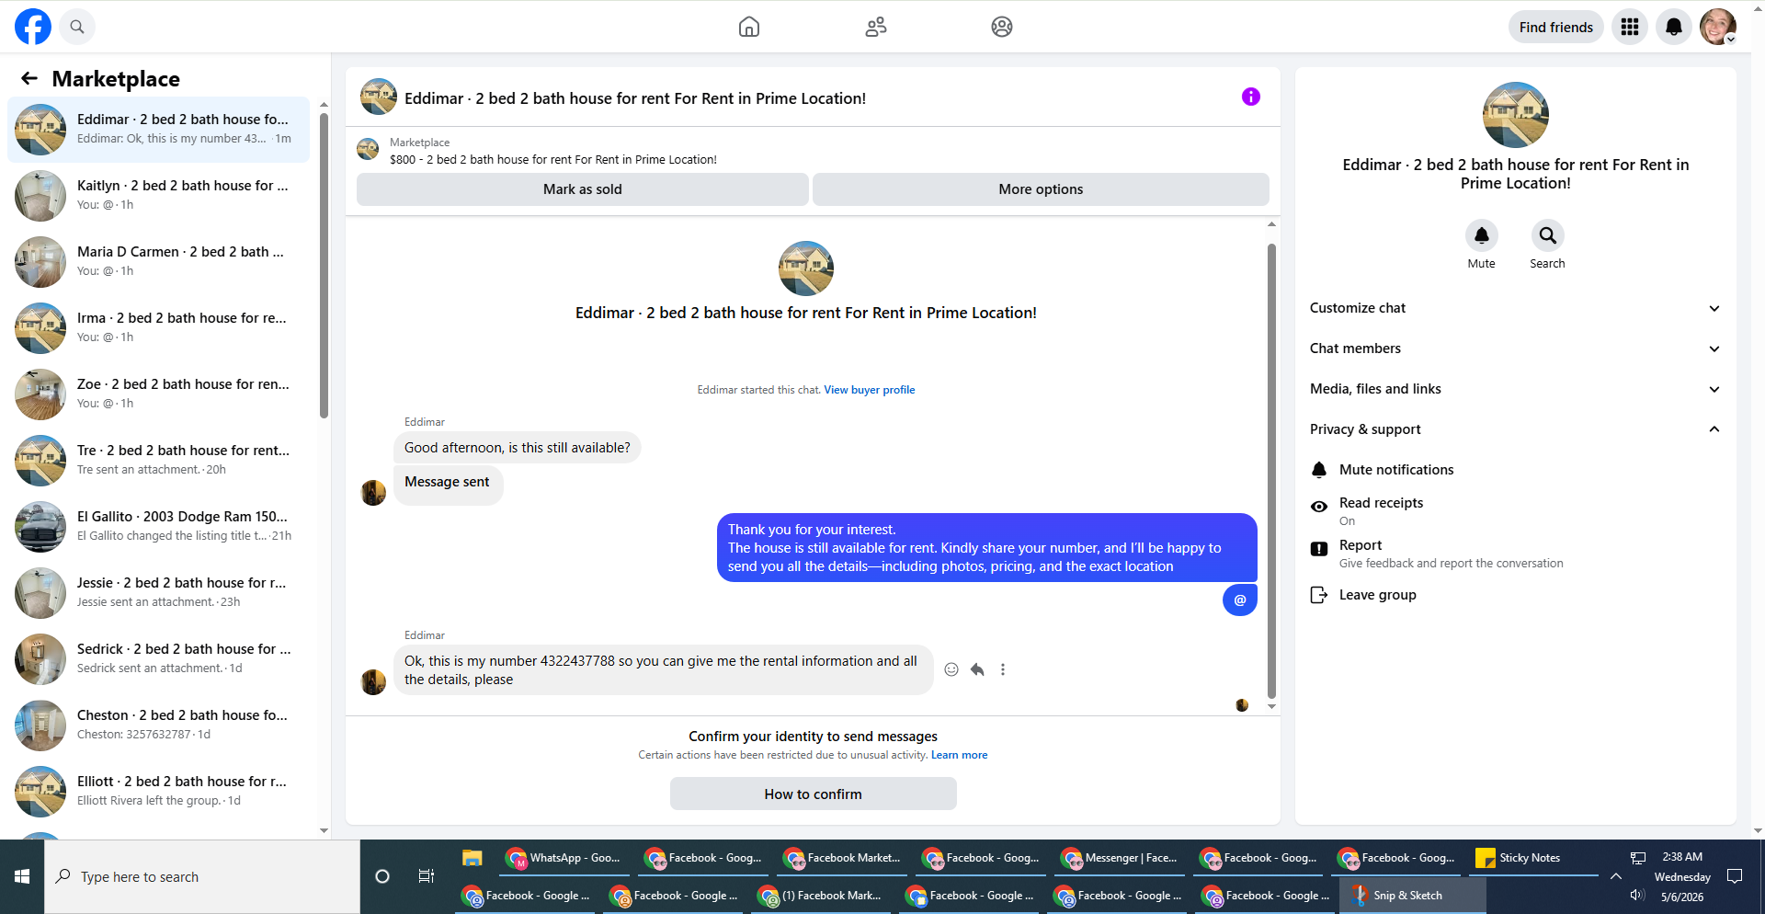Open the El Gallito Dodge Ram conversation

pos(159,527)
